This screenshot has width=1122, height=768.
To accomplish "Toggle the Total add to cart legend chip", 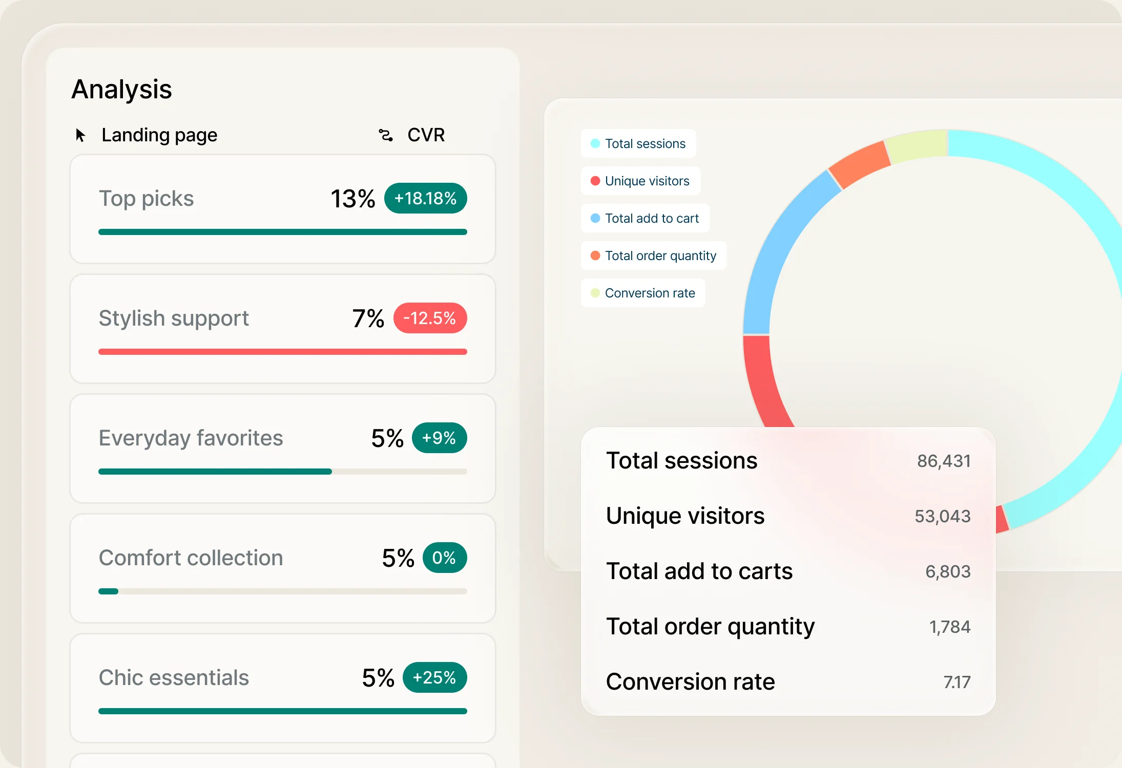I will pyautogui.click(x=645, y=218).
